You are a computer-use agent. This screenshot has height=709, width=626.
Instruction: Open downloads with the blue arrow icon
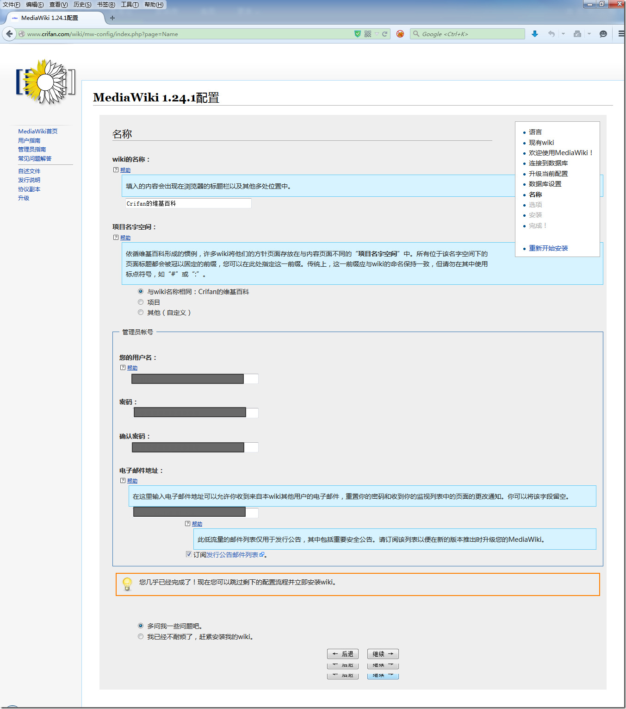[535, 34]
